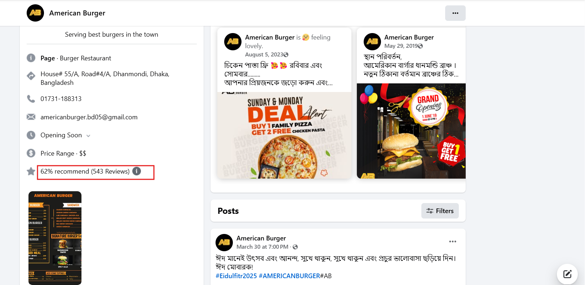Click the #AMERICANBURGER hashtag link

coord(289,276)
